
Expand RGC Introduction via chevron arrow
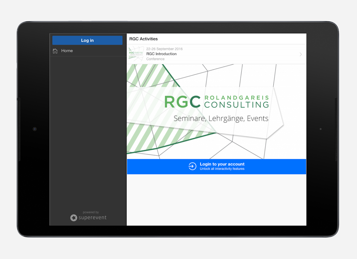(x=301, y=54)
